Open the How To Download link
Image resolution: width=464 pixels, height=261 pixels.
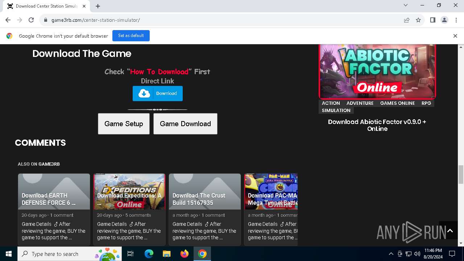pyautogui.click(x=159, y=71)
